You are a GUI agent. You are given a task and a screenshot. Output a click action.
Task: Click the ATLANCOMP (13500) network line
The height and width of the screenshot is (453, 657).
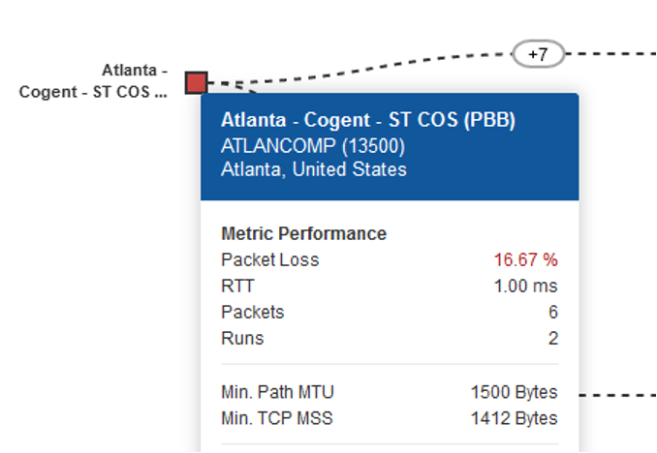tap(313, 146)
